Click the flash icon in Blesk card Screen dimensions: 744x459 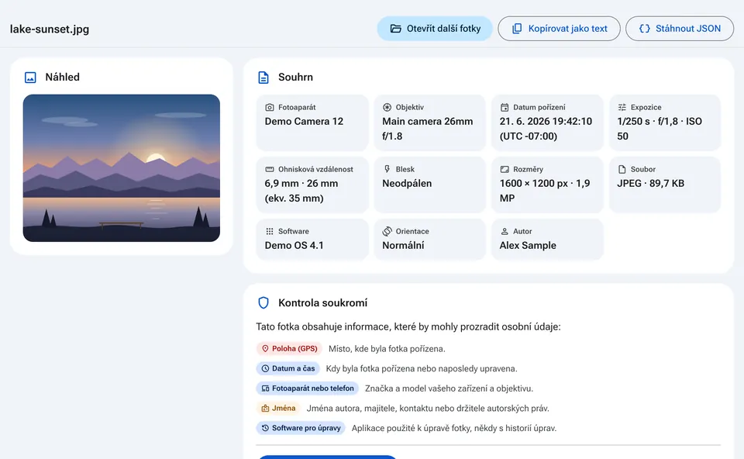pos(387,169)
